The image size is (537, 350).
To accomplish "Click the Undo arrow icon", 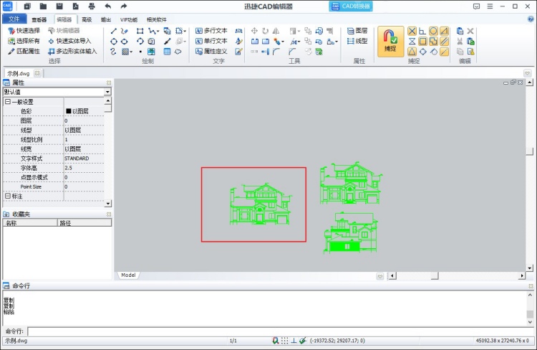I will [x=108, y=6].
